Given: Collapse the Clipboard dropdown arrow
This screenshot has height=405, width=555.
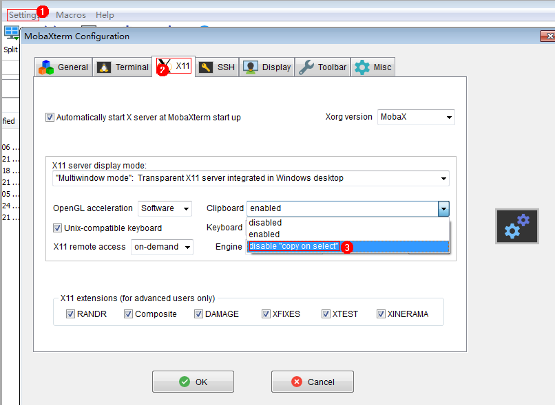Looking at the screenshot, I should tap(443, 208).
